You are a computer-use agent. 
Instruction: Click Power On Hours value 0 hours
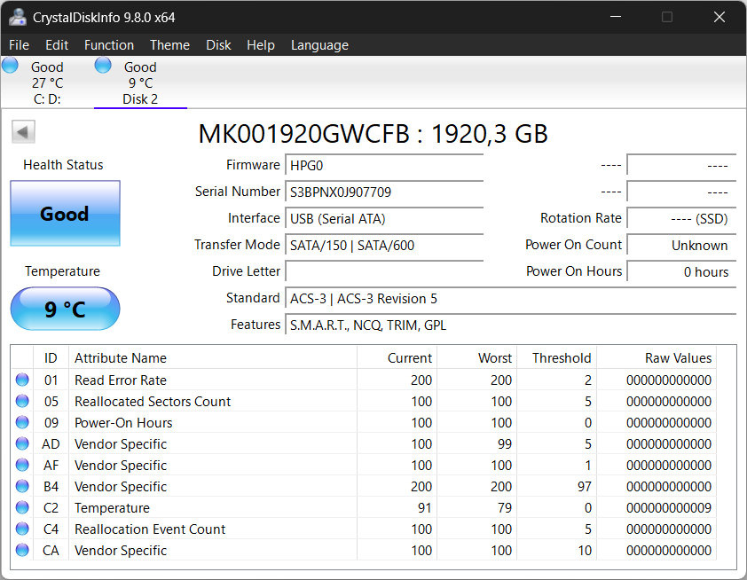(681, 271)
